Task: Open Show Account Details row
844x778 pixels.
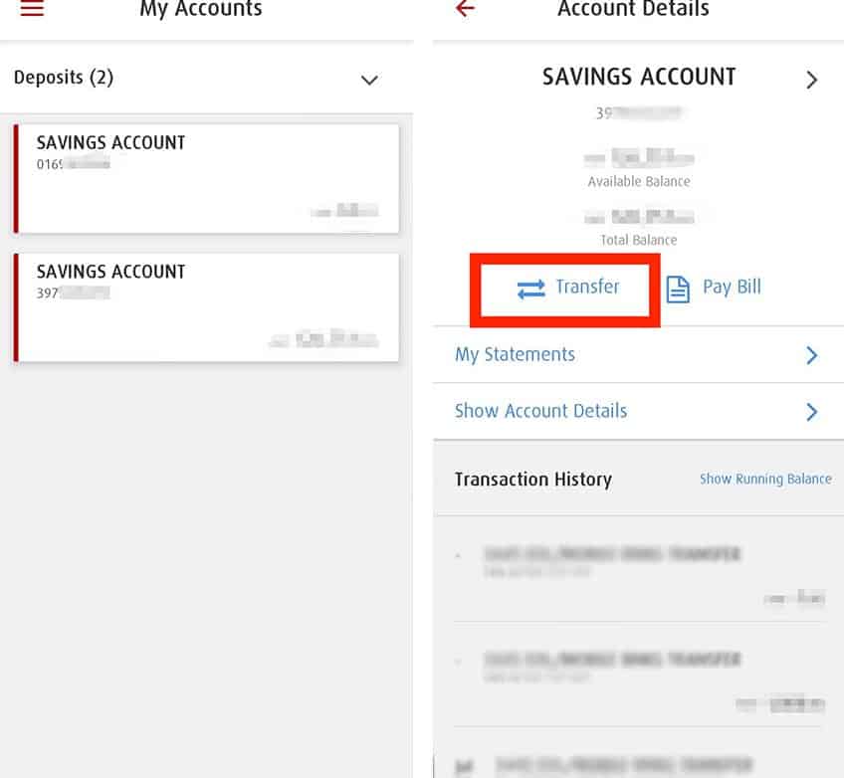Action: (638, 412)
